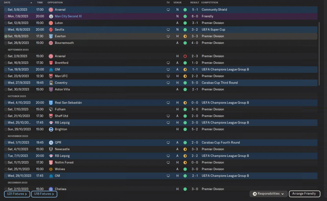Click the Brighton club badge
This screenshot has width=327, height=201.
51,129
